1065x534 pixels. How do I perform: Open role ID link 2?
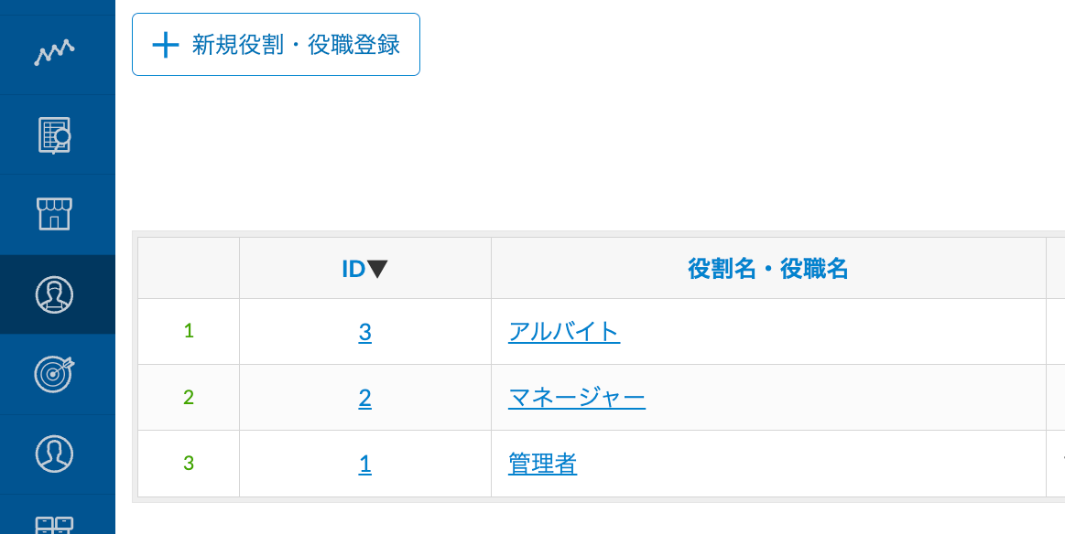(x=364, y=398)
